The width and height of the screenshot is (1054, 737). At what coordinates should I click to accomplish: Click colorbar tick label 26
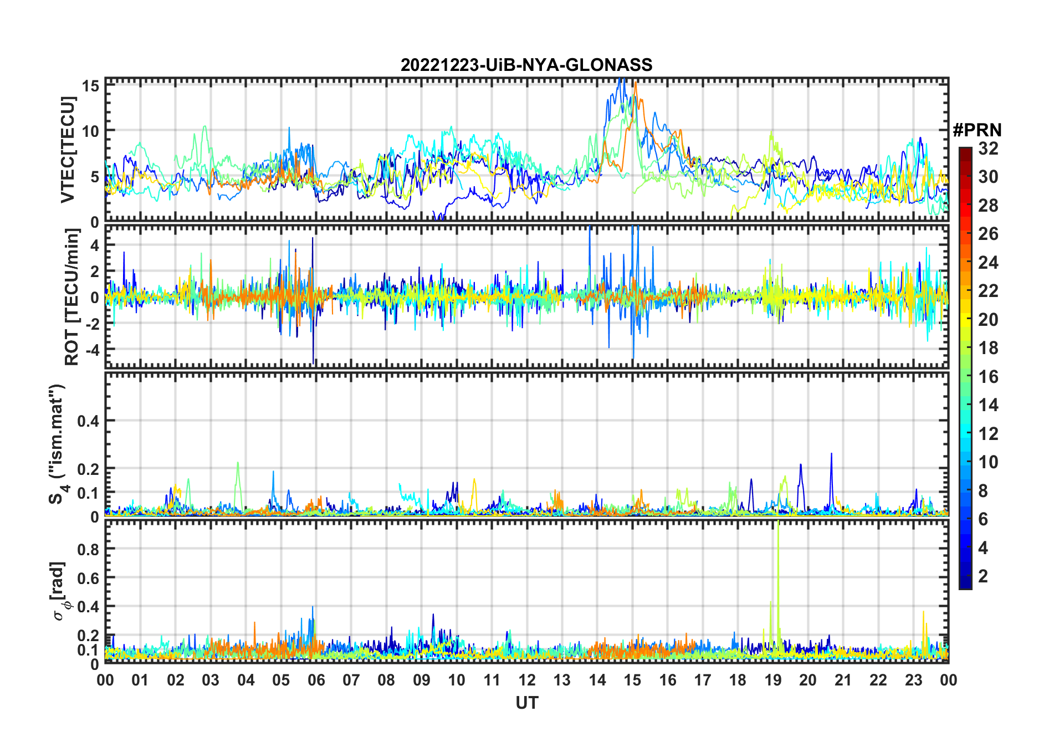click(x=988, y=234)
